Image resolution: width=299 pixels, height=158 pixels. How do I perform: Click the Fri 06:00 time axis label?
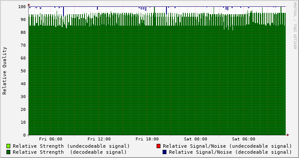tap(51, 139)
